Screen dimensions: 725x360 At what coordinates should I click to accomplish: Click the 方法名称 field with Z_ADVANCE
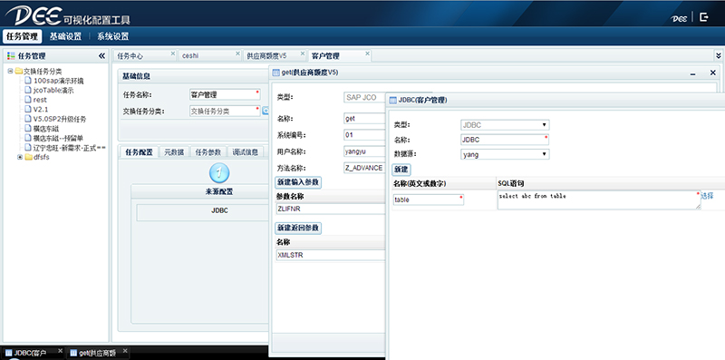pos(365,168)
